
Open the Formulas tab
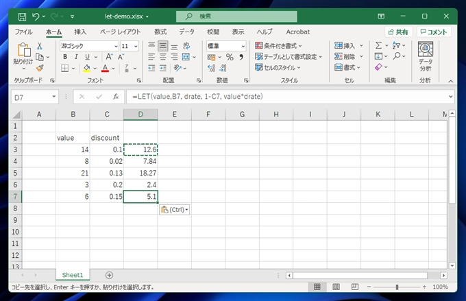click(x=160, y=32)
